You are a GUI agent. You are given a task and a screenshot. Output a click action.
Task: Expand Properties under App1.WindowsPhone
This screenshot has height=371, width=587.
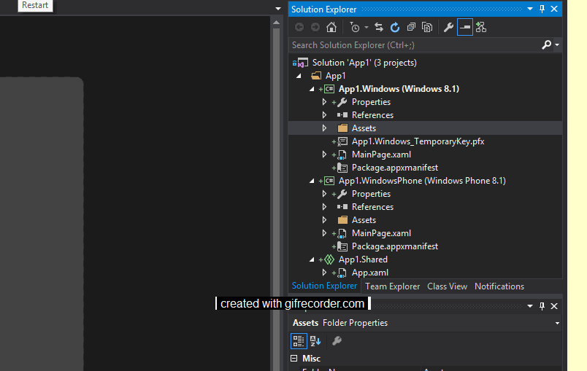pyautogui.click(x=325, y=194)
